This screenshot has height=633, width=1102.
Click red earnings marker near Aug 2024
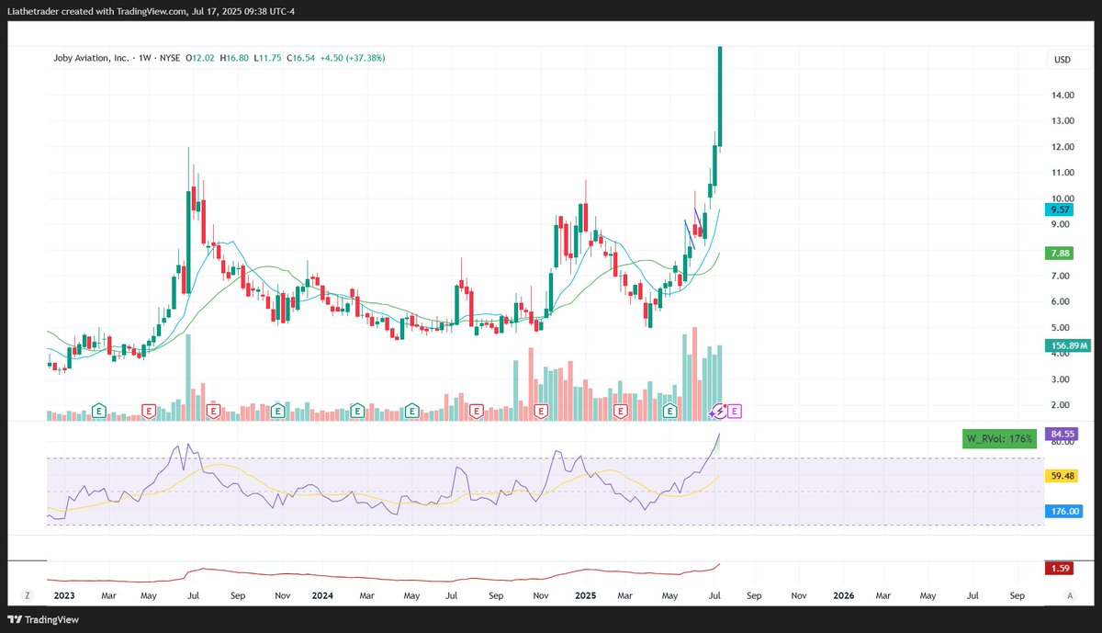[477, 410]
